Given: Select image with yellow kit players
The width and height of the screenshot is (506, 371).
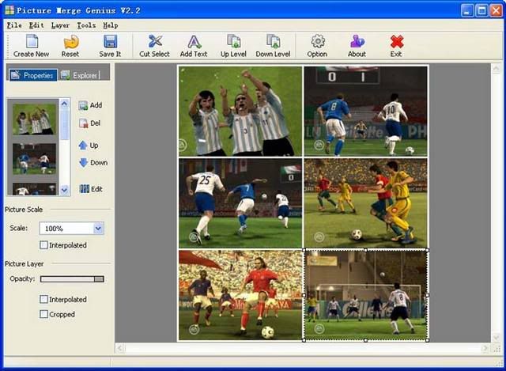Looking at the screenshot, I should point(365,203).
